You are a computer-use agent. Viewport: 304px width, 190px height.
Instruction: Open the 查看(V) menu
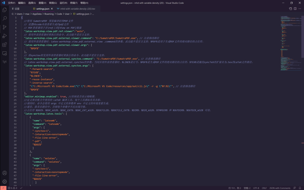[42, 3]
